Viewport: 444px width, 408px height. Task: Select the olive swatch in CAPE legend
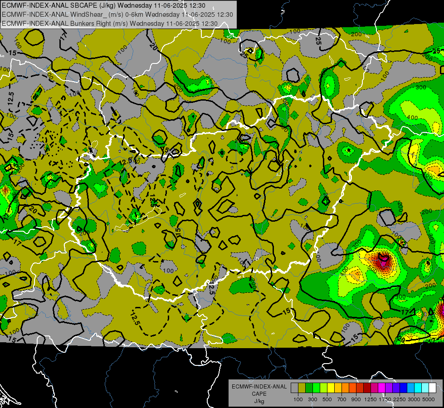pyautogui.click(x=302, y=388)
